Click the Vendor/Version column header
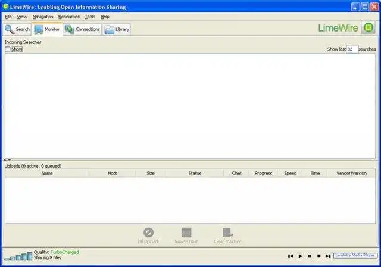 click(x=351, y=173)
